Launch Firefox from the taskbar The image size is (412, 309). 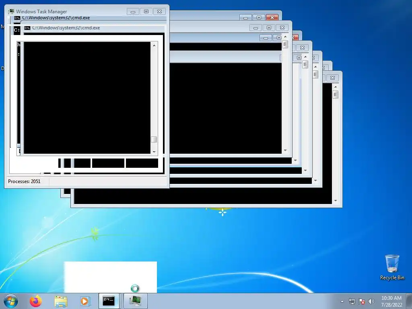click(x=36, y=301)
